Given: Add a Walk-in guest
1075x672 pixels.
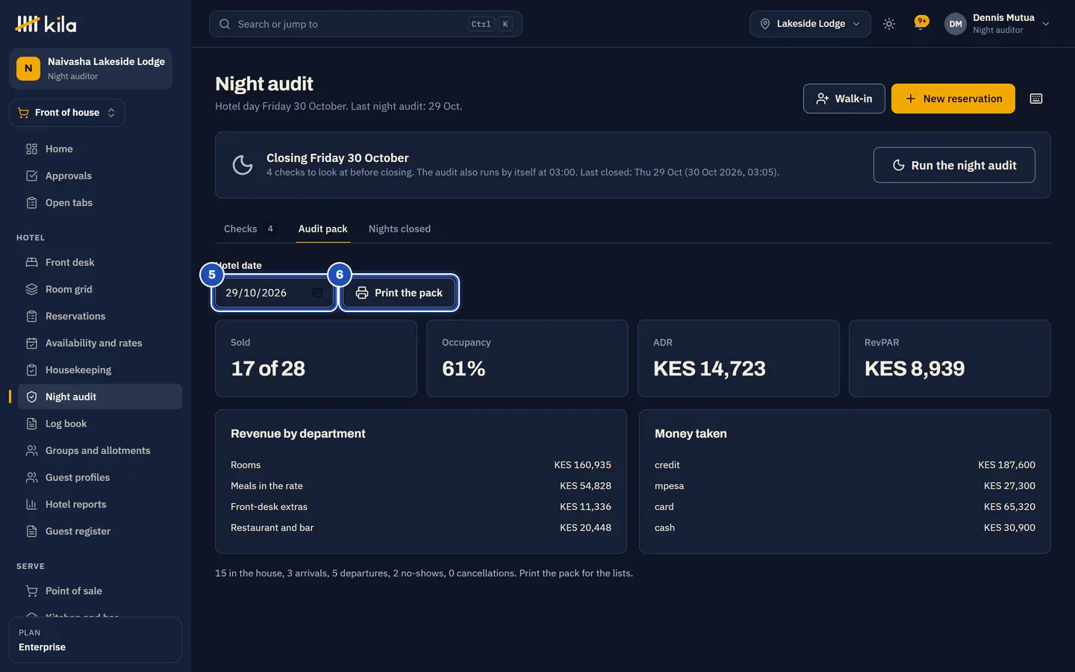Looking at the screenshot, I should [x=844, y=99].
